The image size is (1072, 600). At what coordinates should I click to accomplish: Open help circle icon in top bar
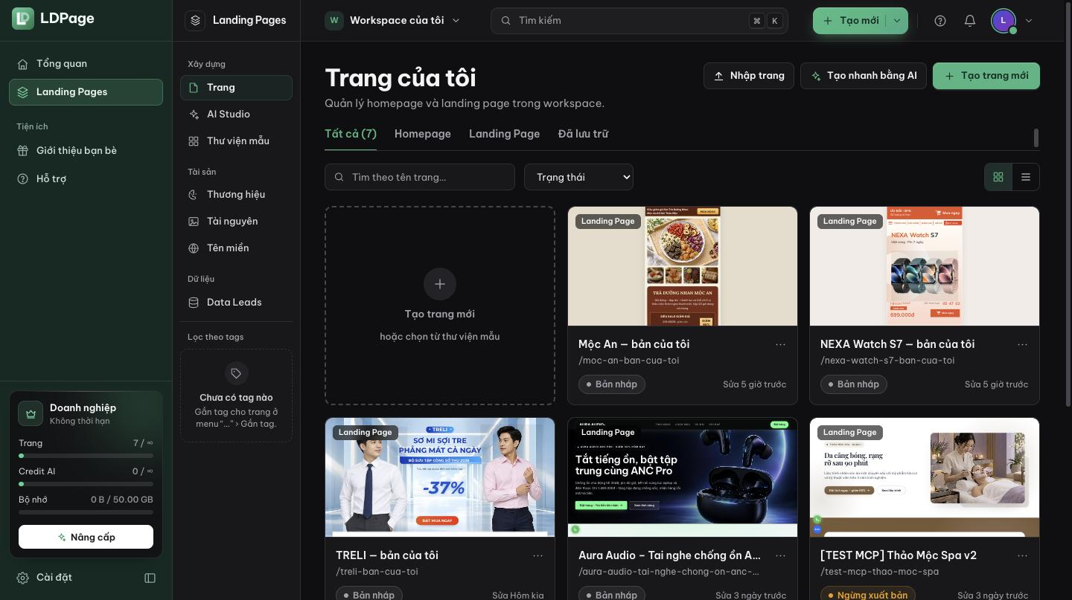tap(940, 21)
